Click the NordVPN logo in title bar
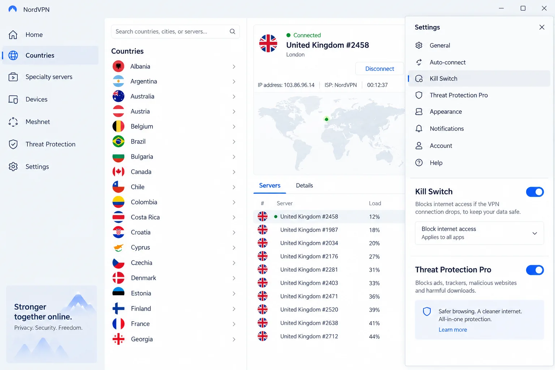 point(13,9)
